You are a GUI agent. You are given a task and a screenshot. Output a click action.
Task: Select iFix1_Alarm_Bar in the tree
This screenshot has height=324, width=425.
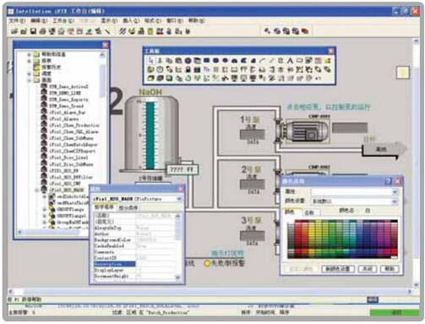67,112
